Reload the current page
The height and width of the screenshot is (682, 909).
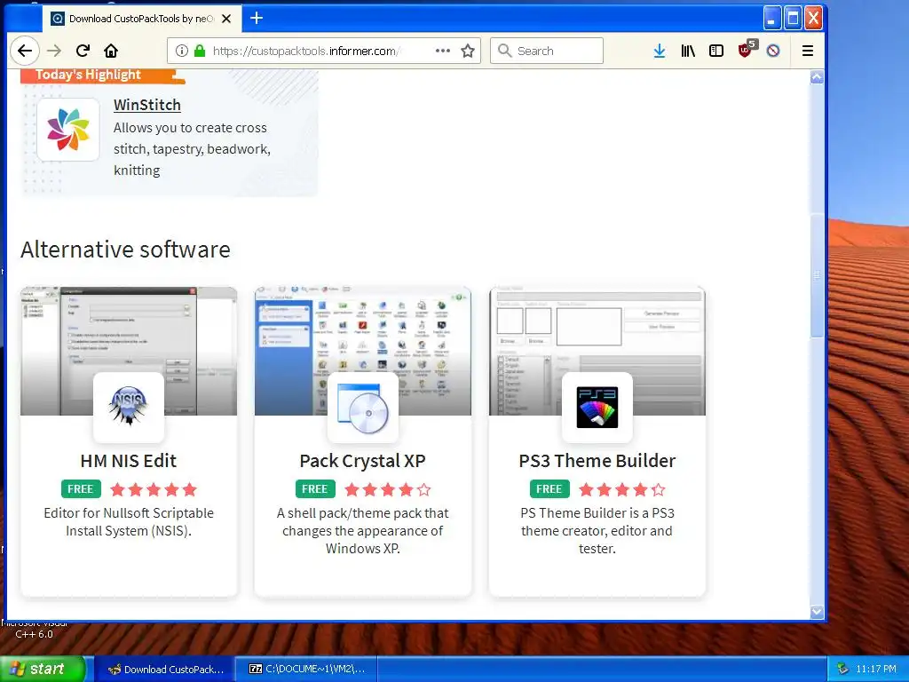[83, 51]
